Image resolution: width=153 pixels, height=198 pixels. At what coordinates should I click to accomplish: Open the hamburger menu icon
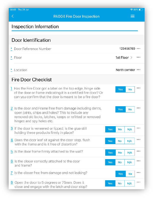click(133, 16)
